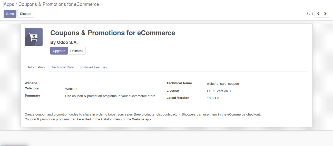Image resolution: width=333 pixels, height=146 pixels.
Task: Click the Summary text about coupon programs
Action: click(110, 96)
